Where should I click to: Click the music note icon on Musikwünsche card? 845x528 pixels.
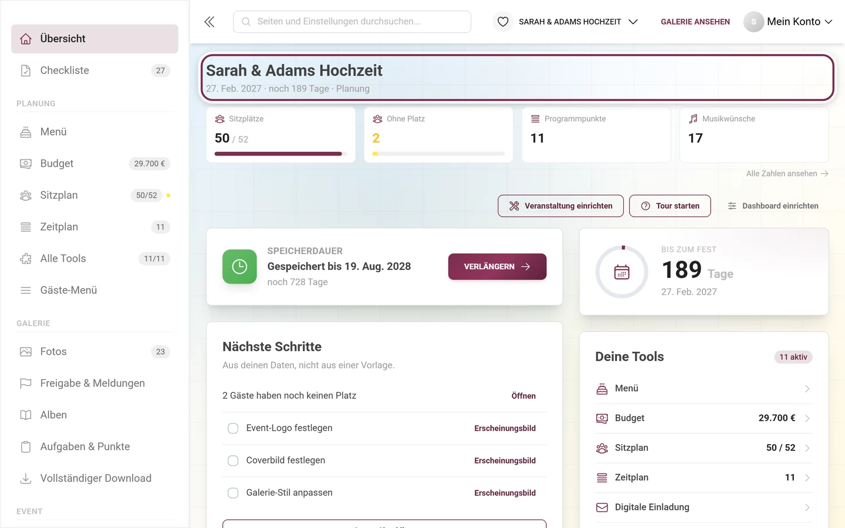click(693, 119)
